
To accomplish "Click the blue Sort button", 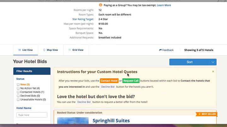I will pos(189,62).
